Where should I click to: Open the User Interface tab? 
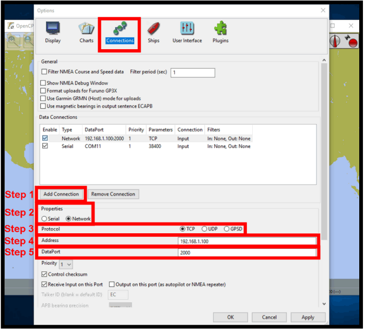point(187,32)
